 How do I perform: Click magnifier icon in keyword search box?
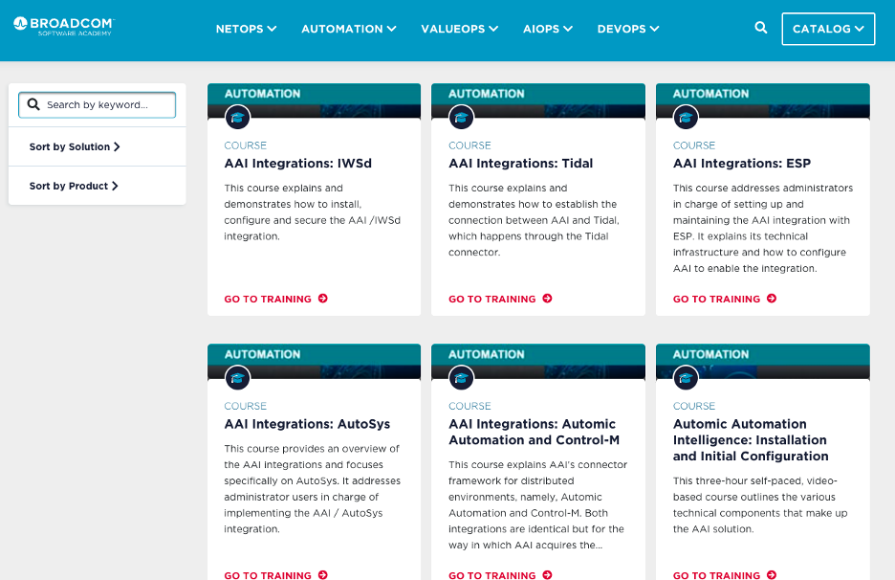[33, 104]
